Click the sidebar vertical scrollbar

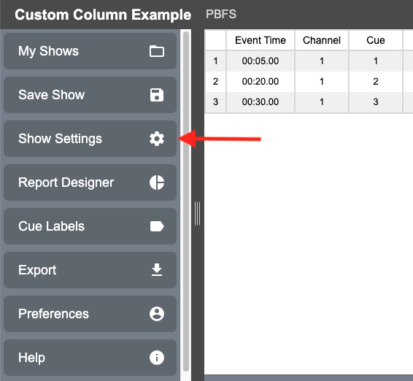coord(186,201)
